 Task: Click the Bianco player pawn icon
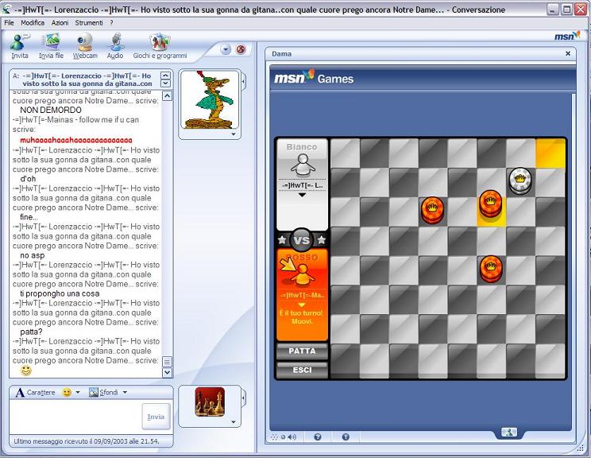coord(302,165)
